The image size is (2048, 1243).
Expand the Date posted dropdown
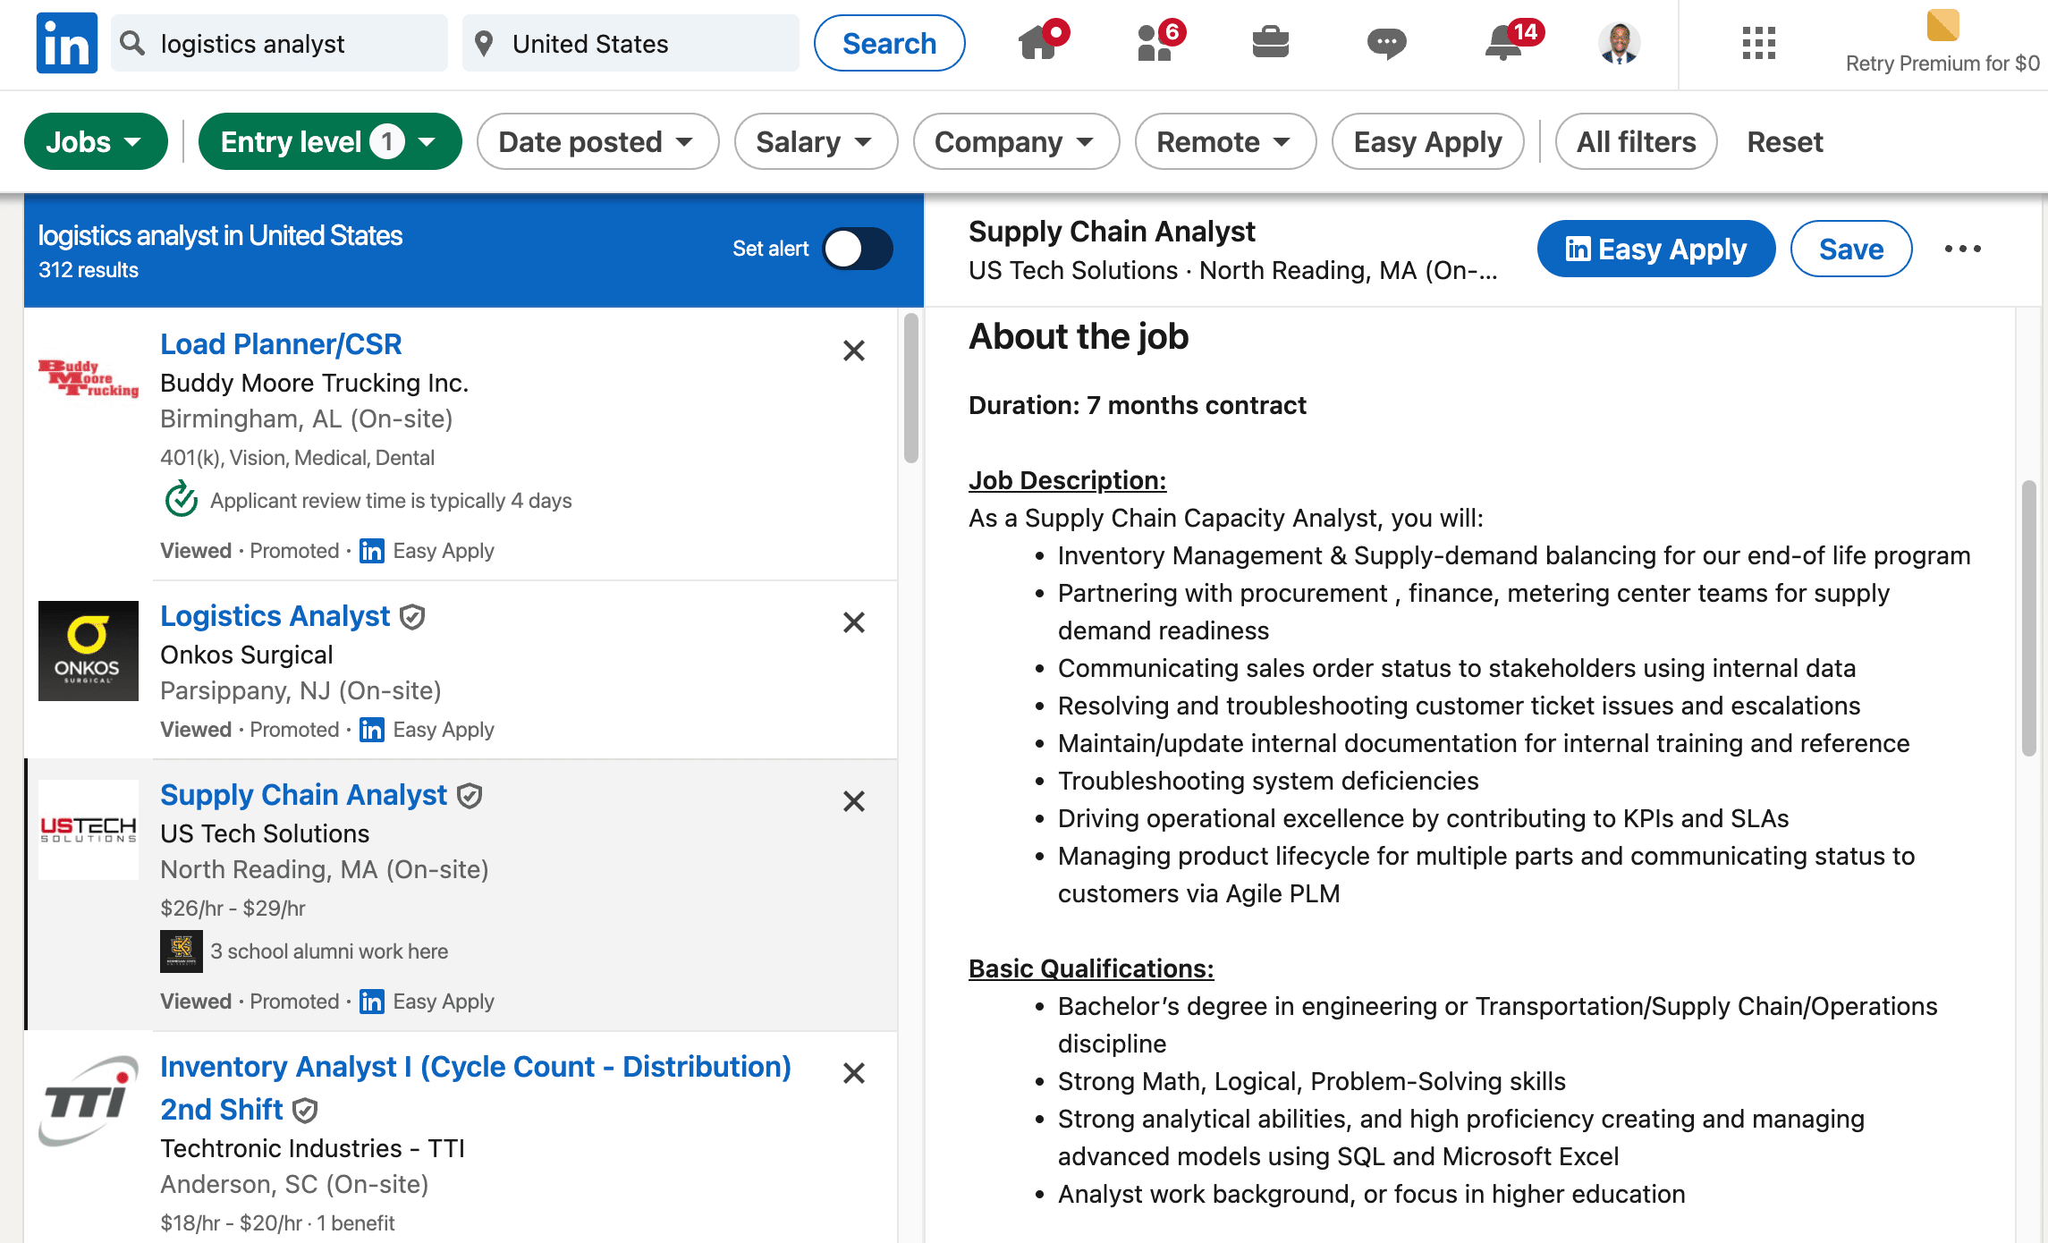(x=597, y=141)
